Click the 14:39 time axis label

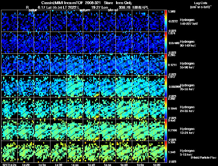[59, 165]
